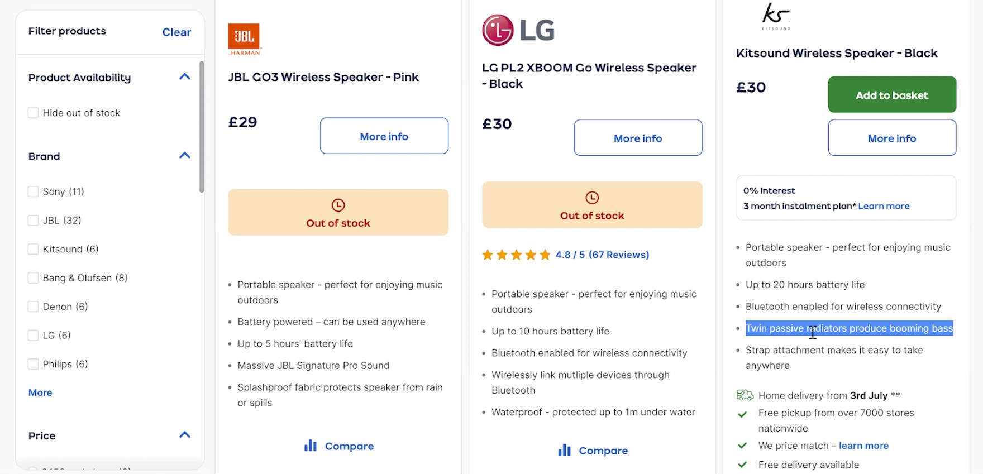Add the Kitsound speaker to basket

pyautogui.click(x=891, y=94)
